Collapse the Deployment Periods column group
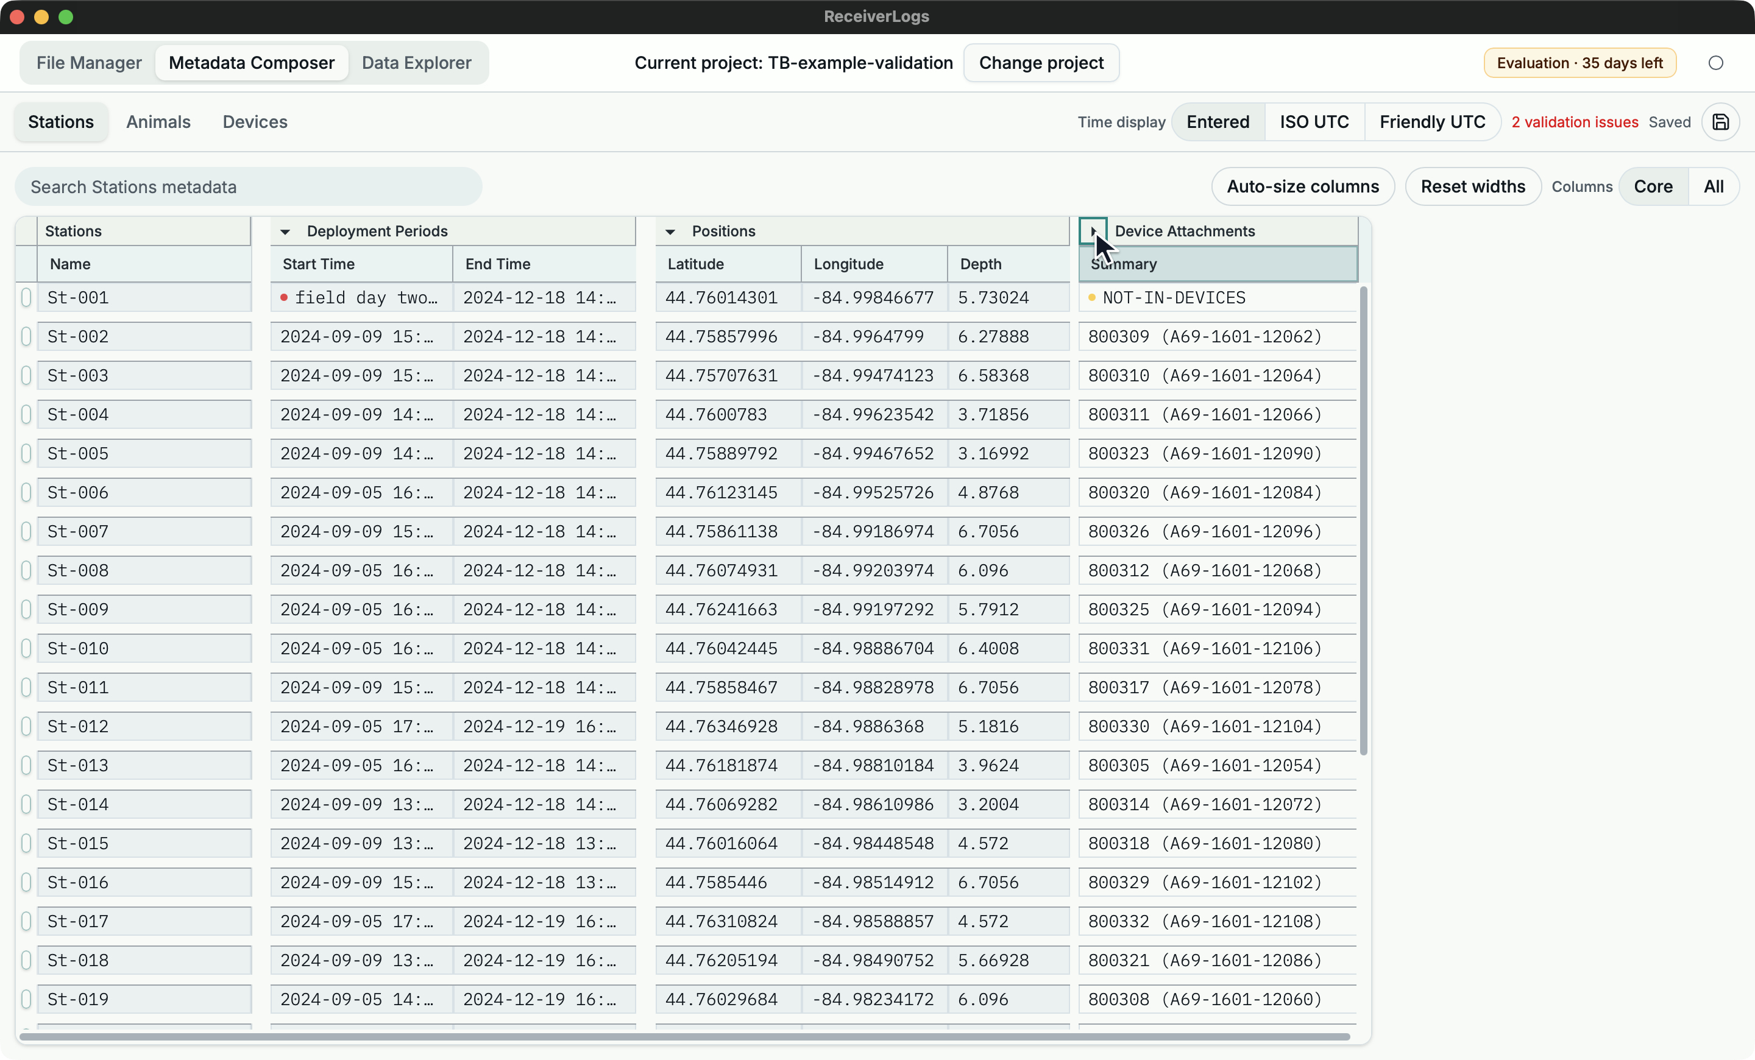1755x1060 pixels. pyautogui.click(x=286, y=231)
